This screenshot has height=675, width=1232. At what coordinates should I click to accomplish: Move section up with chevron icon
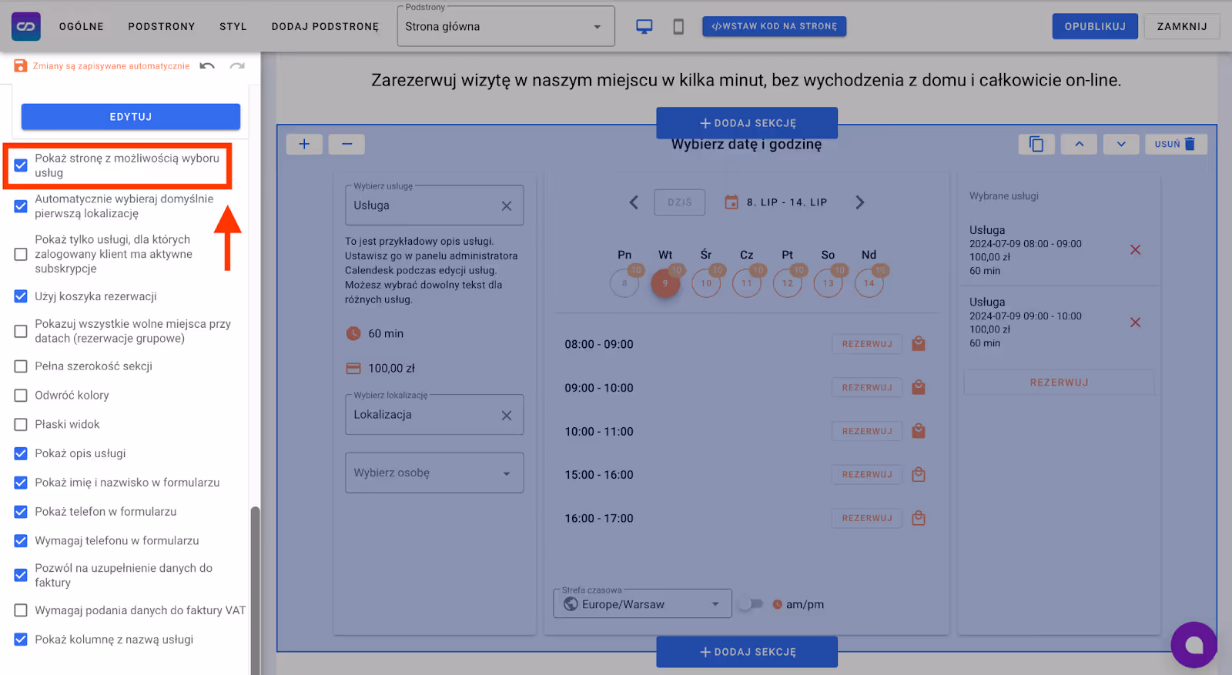(1079, 144)
